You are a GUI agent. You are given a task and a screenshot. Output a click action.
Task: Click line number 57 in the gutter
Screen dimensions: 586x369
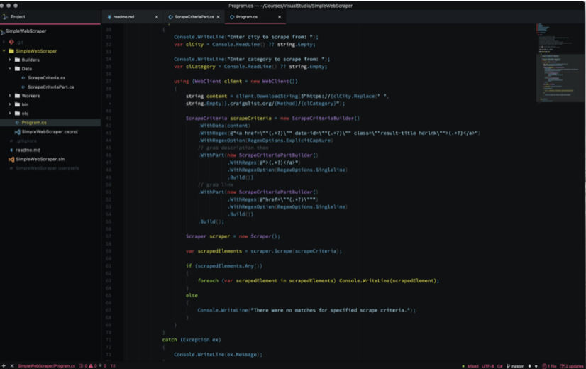pos(109,236)
